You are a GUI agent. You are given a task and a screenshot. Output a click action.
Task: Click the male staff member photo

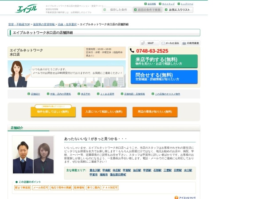23,154
